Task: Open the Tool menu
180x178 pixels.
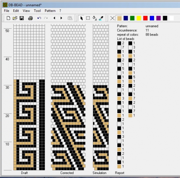Action: coord(37,11)
